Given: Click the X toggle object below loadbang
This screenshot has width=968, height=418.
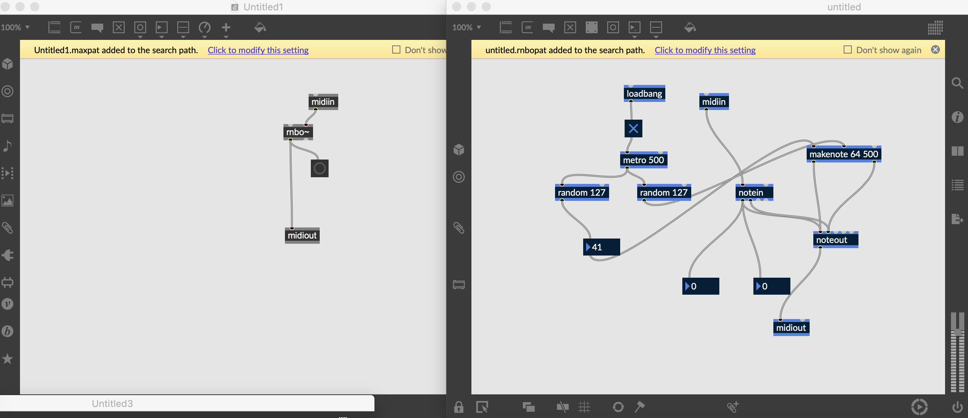Looking at the screenshot, I should coord(633,129).
